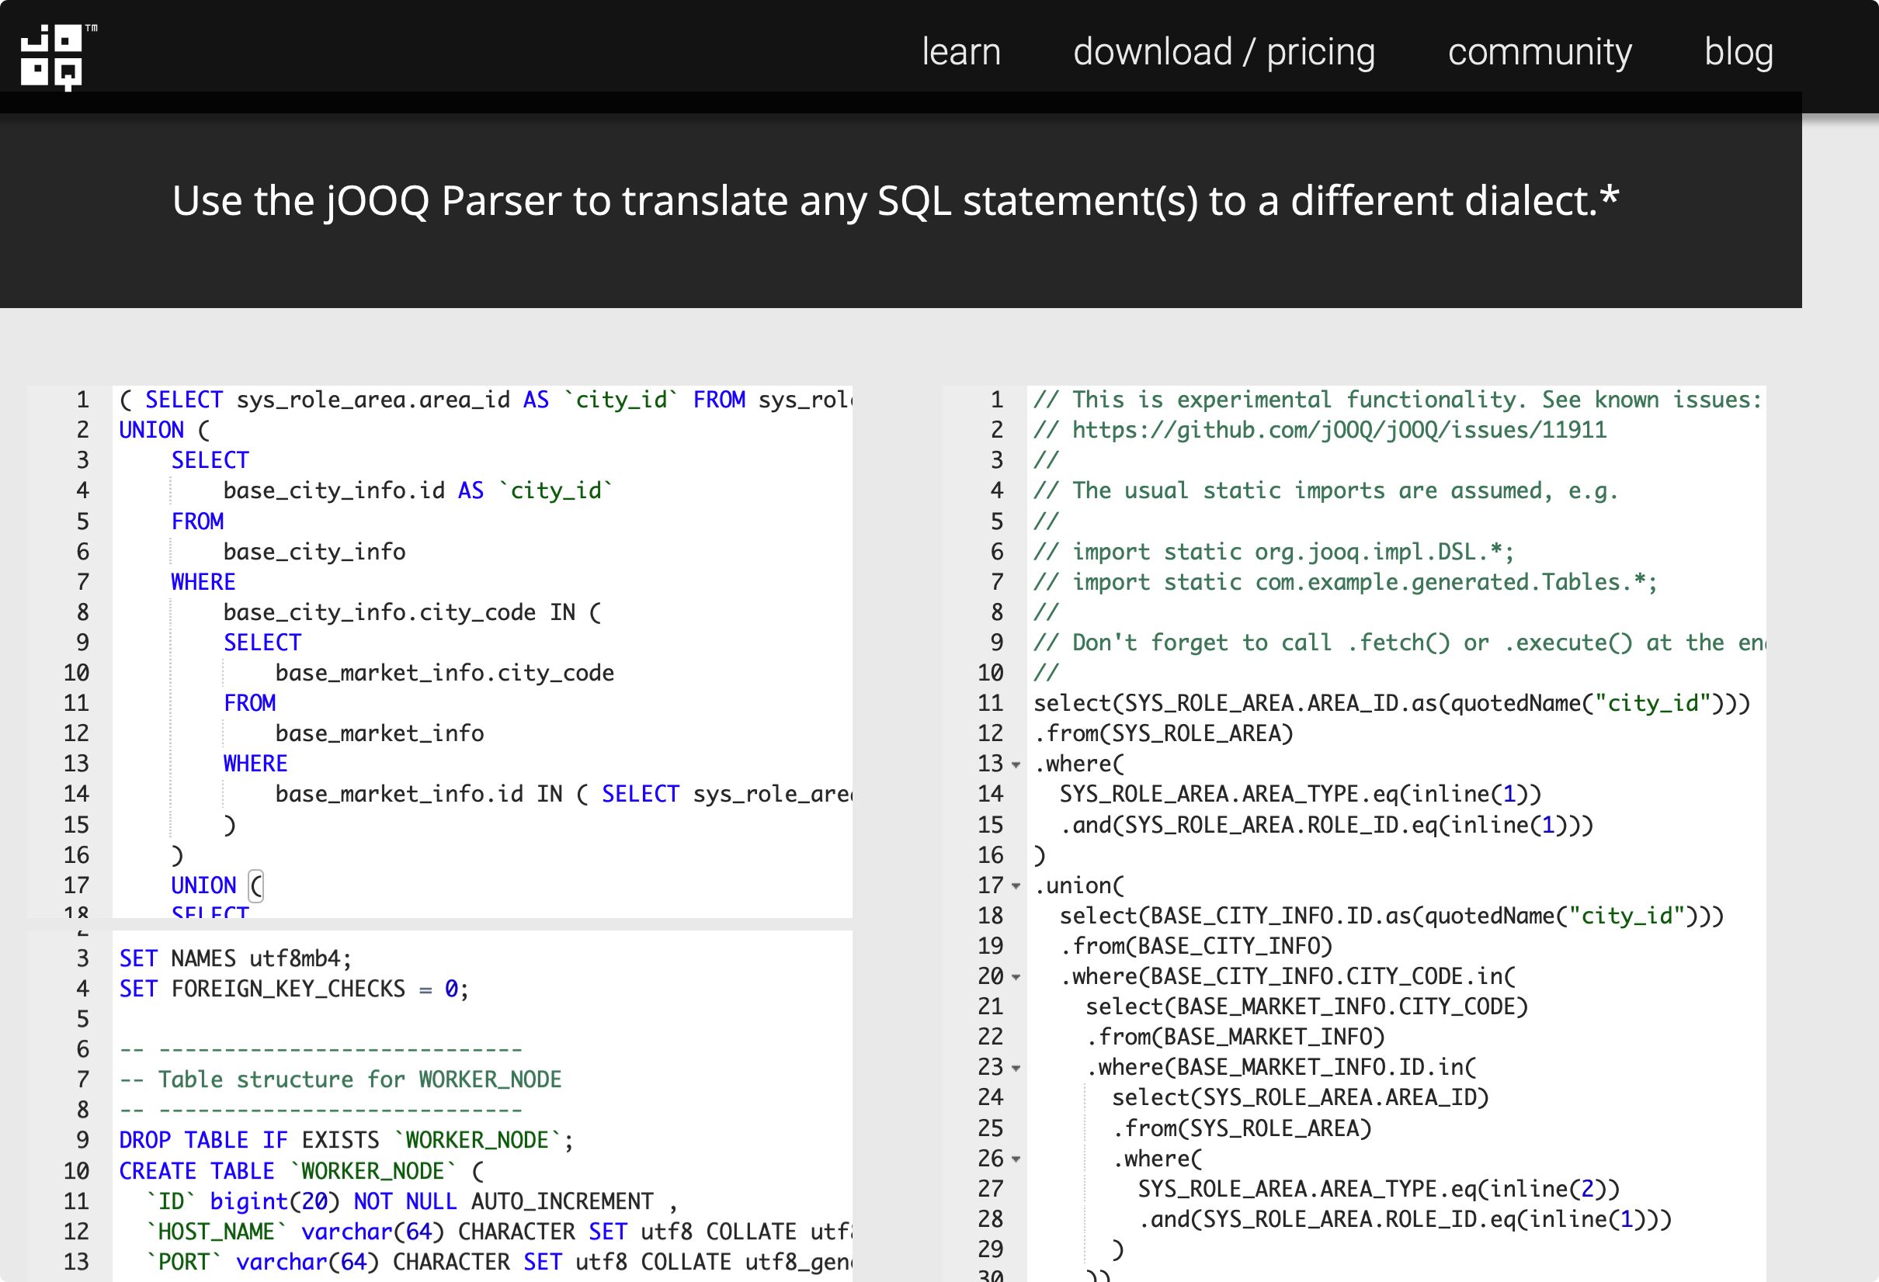Click the SET NAMES utf8mb4 line

[235, 958]
